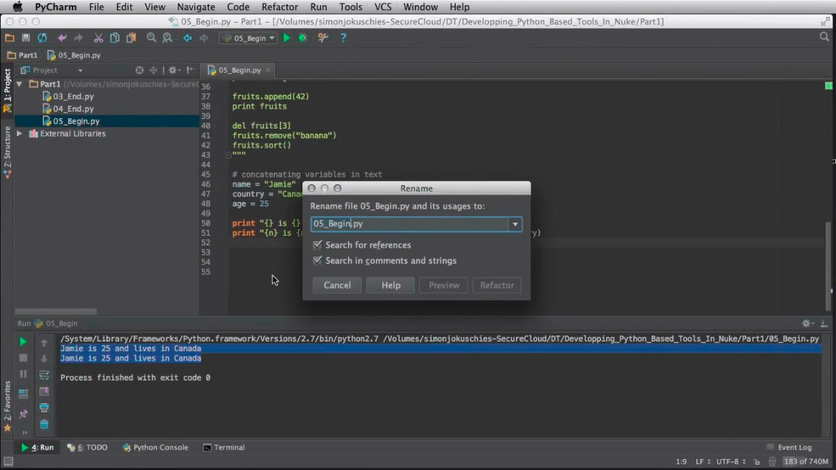Image resolution: width=836 pixels, height=470 pixels.
Task: Collapse all in the Project panel
Action: (154, 70)
